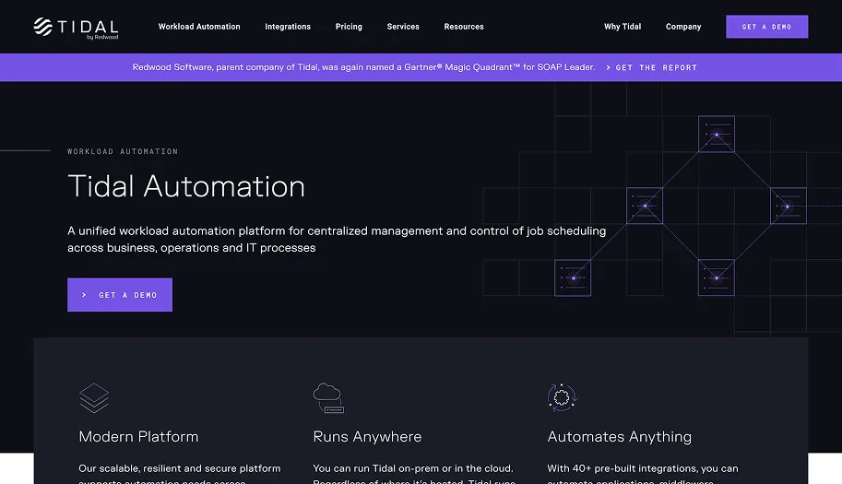Click the hero Get a Demo button
842x484 pixels.
coord(120,295)
